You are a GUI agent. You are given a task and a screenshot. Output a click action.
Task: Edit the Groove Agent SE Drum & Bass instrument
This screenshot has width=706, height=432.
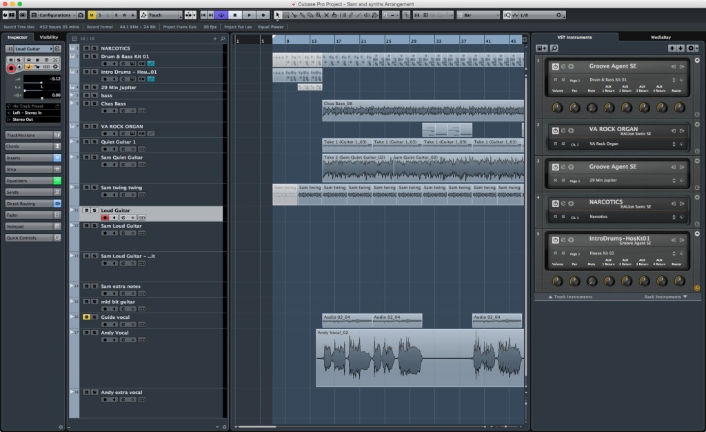pos(563,66)
